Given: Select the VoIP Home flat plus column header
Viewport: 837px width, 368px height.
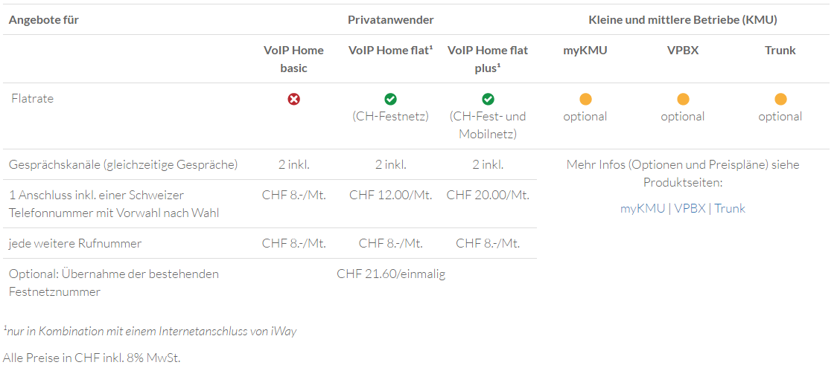Looking at the screenshot, I should pos(488,59).
